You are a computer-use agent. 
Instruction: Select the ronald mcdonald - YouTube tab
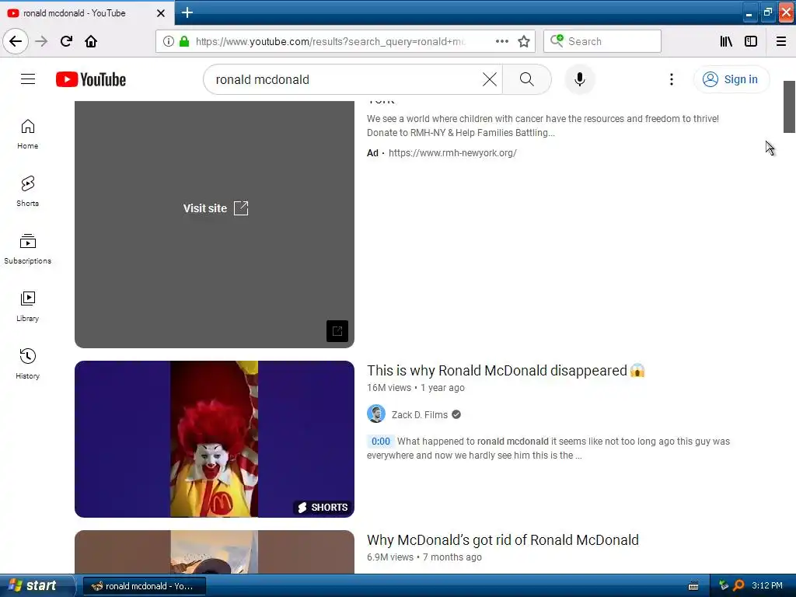coord(87,13)
